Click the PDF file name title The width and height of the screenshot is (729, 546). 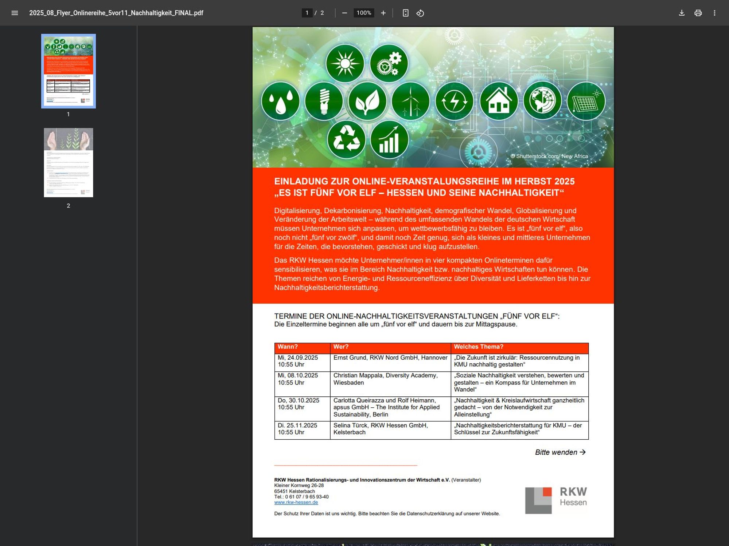(116, 13)
